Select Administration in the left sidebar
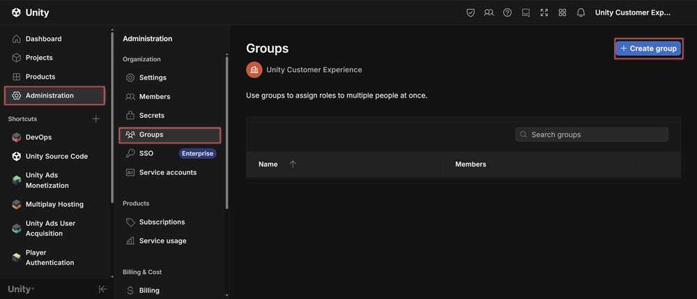The width and height of the screenshot is (697, 299). [x=55, y=95]
